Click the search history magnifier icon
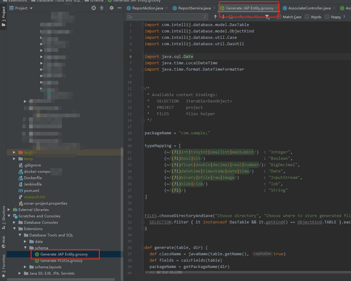Viewport: 351px width, 281px height. pos(130,17)
